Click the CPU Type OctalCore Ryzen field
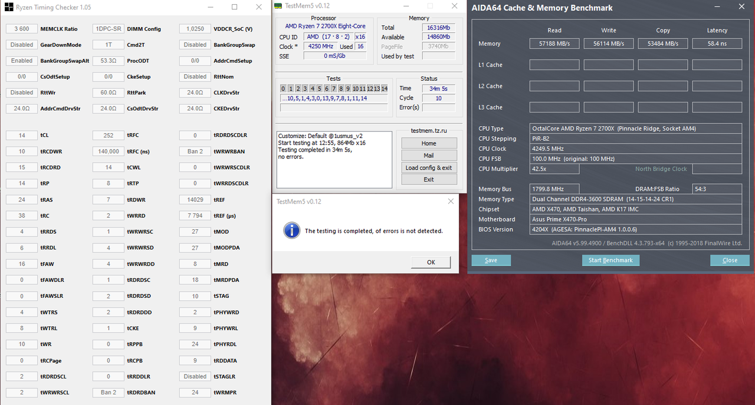The width and height of the screenshot is (755, 405). pos(636,129)
